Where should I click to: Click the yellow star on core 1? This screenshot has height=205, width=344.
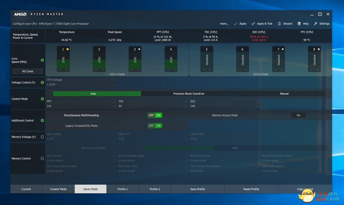67,49
